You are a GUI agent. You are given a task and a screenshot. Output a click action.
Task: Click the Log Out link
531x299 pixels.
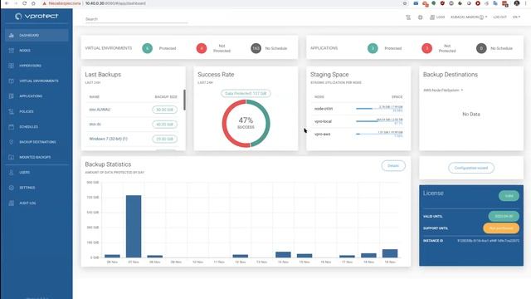pyautogui.click(x=499, y=17)
